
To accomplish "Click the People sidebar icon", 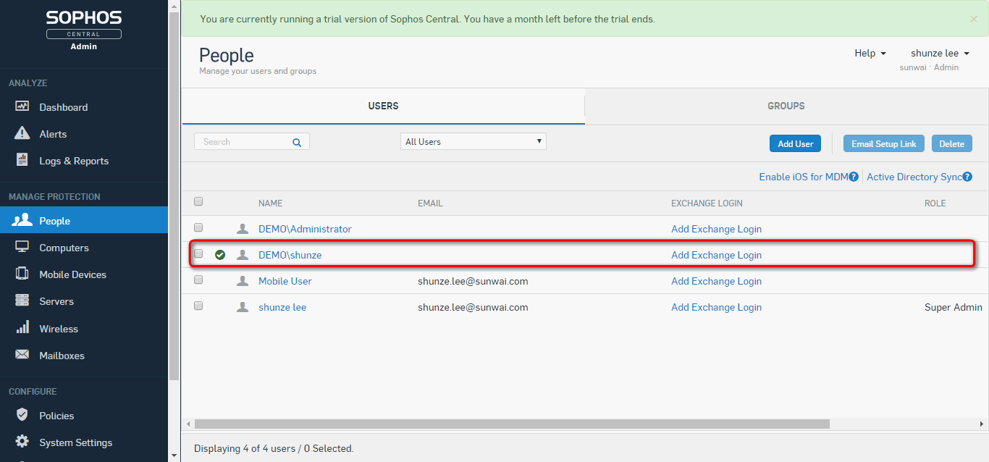I will [22, 220].
